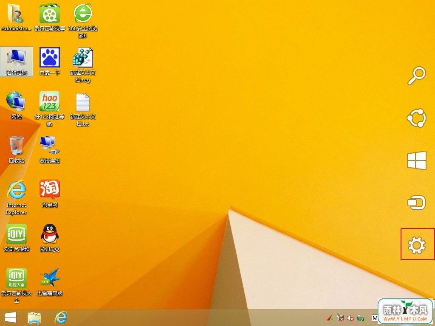The width and height of the screenshot is (435, 326).
Task: Select the Administrator folder icon
Action: (x=16, y=17)
